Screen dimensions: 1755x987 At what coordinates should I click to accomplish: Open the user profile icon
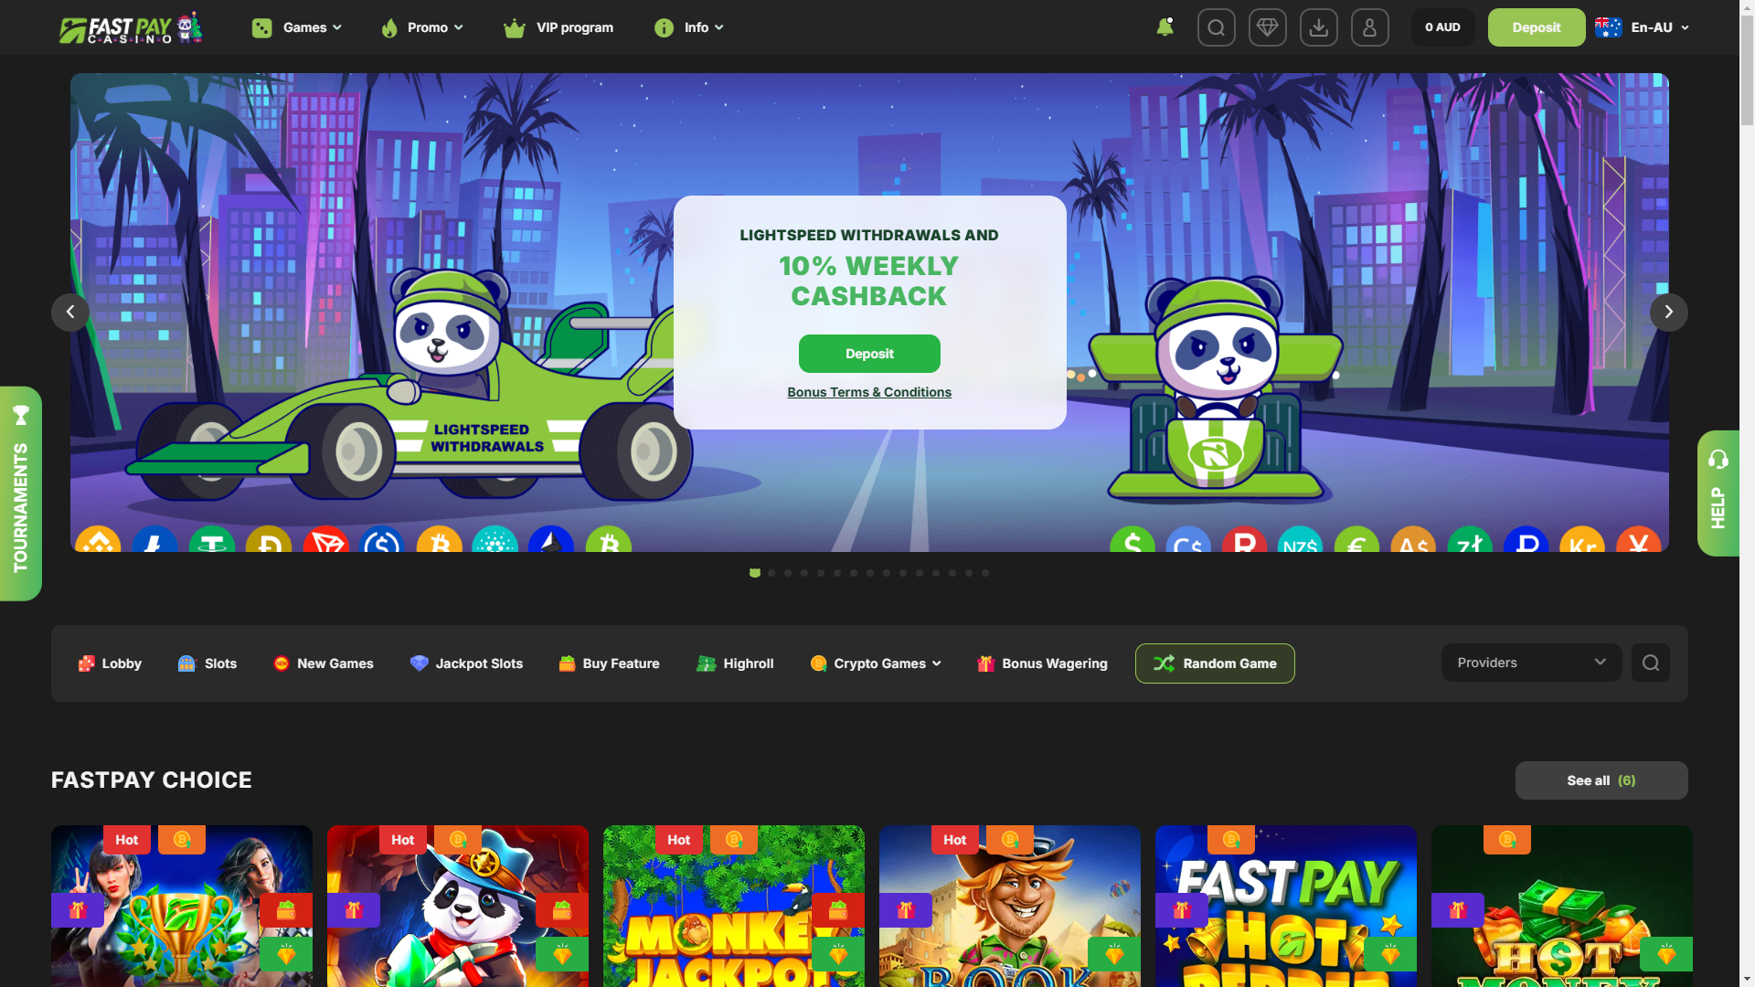tap(1369, 27)
